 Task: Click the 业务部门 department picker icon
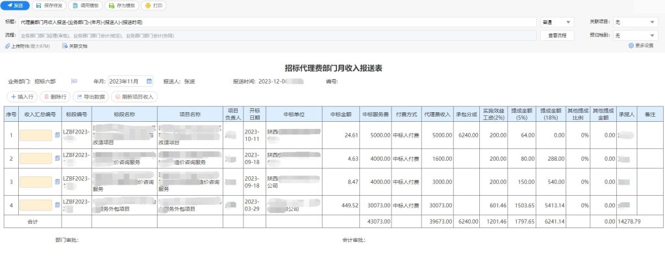click(74, 81)
